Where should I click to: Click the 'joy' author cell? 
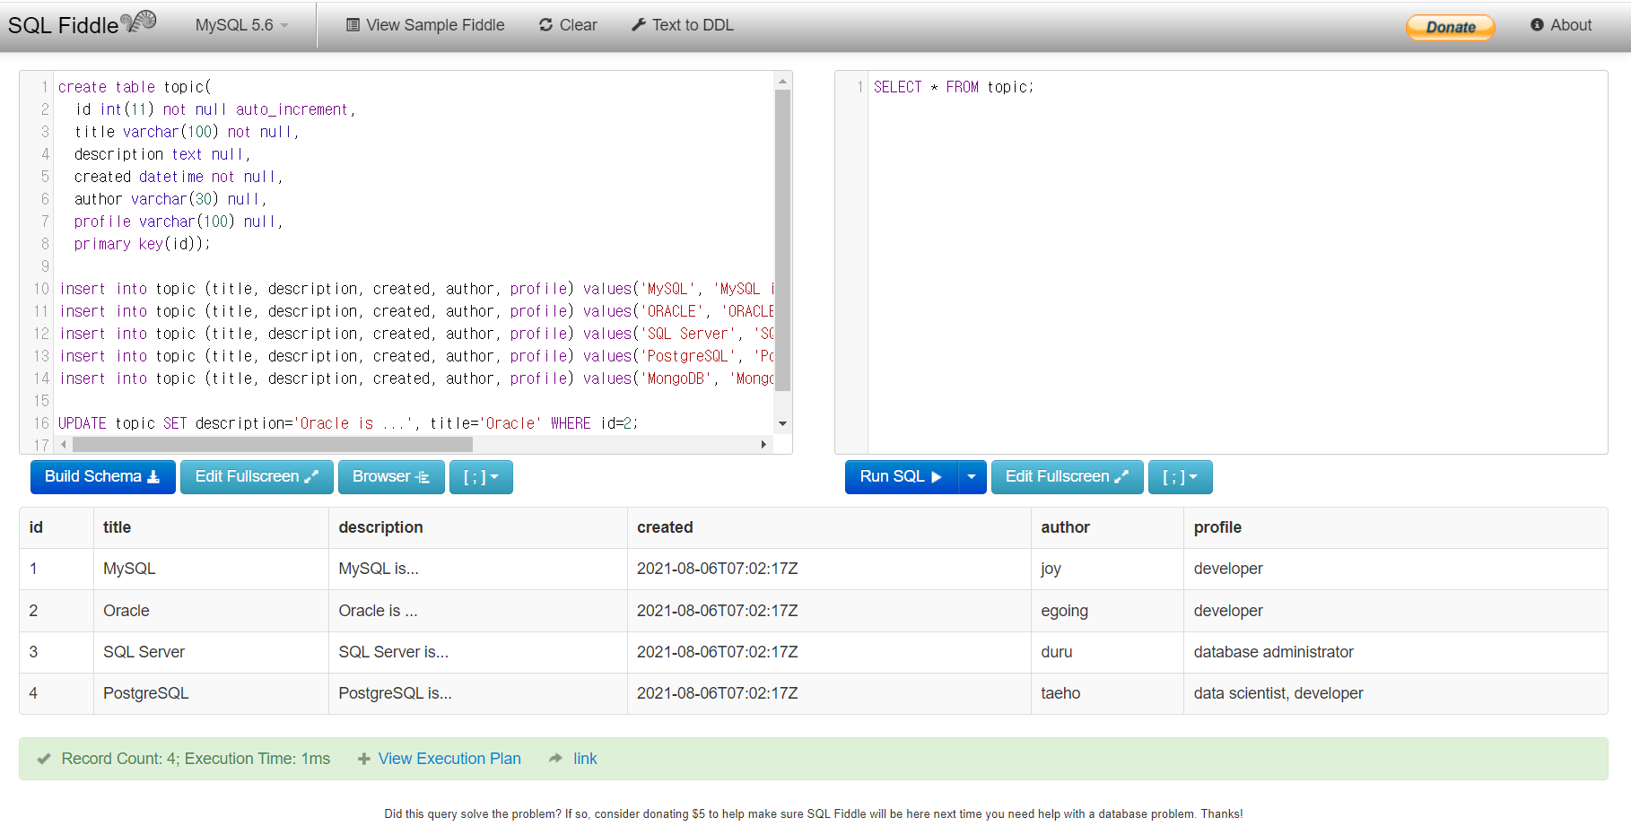click(1107, 569)
